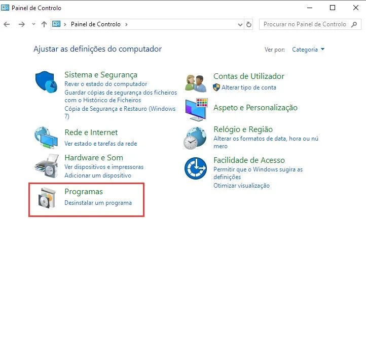Open Cópia de Segurança e Restauro (Windows 7)
Viewport: 366px width, 352px height.
point(120,112)
